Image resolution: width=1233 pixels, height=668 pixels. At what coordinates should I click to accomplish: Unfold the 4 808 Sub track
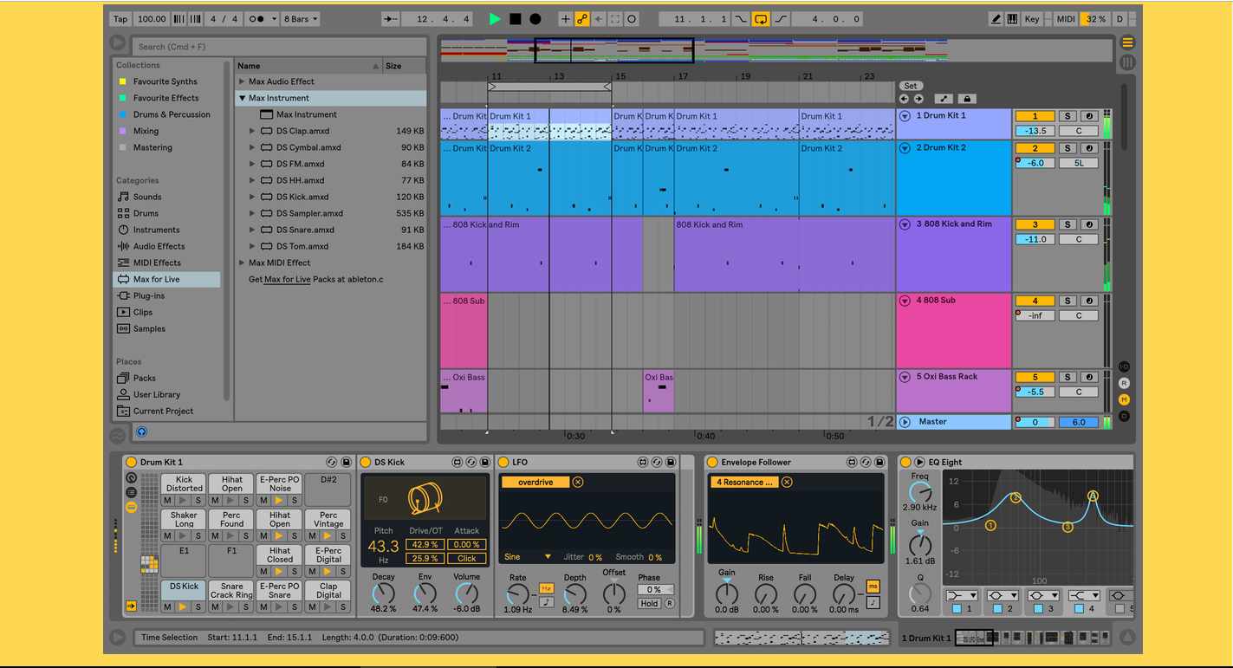[x=905, y=301]
